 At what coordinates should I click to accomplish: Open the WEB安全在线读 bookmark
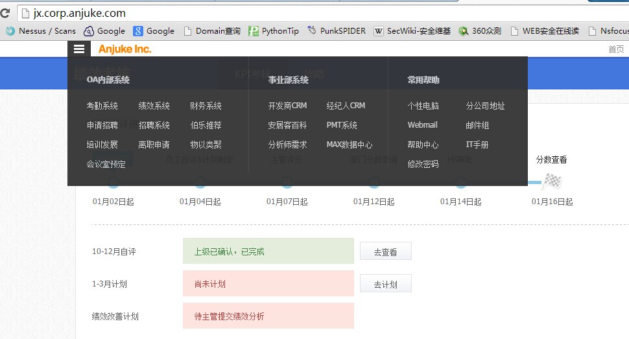click(x=545, y=31)
